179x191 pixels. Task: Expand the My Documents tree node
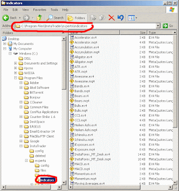pyautogui.click(x=5, y=43)
